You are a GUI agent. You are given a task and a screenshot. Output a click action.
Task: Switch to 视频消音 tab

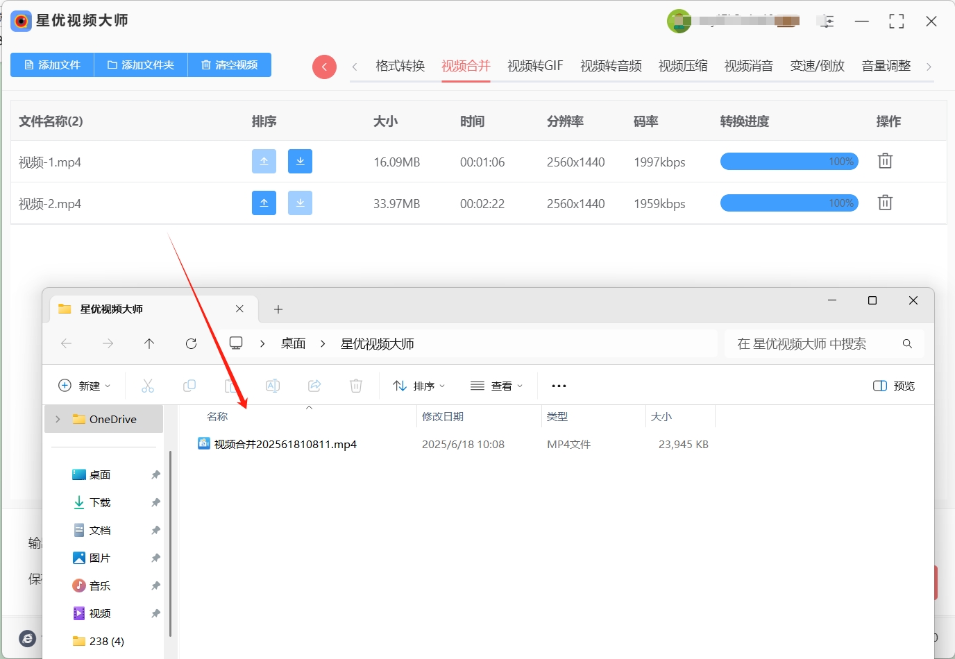[x=749, y=66]
